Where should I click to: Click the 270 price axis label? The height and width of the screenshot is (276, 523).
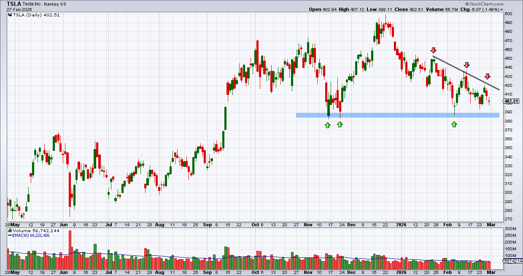509,219
